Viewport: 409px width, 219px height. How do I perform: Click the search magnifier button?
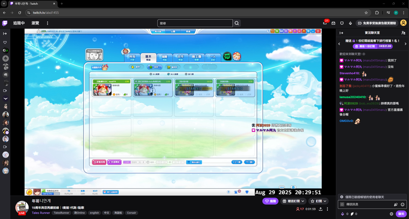click(237, 23)
